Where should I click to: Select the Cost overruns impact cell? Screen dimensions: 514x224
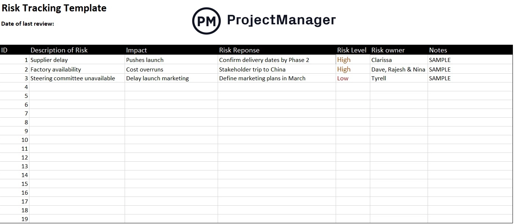pos(144,69)
